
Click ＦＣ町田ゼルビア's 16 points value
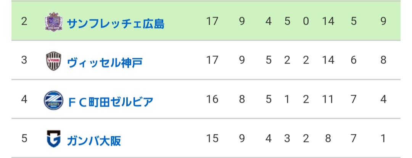click(x=212, y=100)
